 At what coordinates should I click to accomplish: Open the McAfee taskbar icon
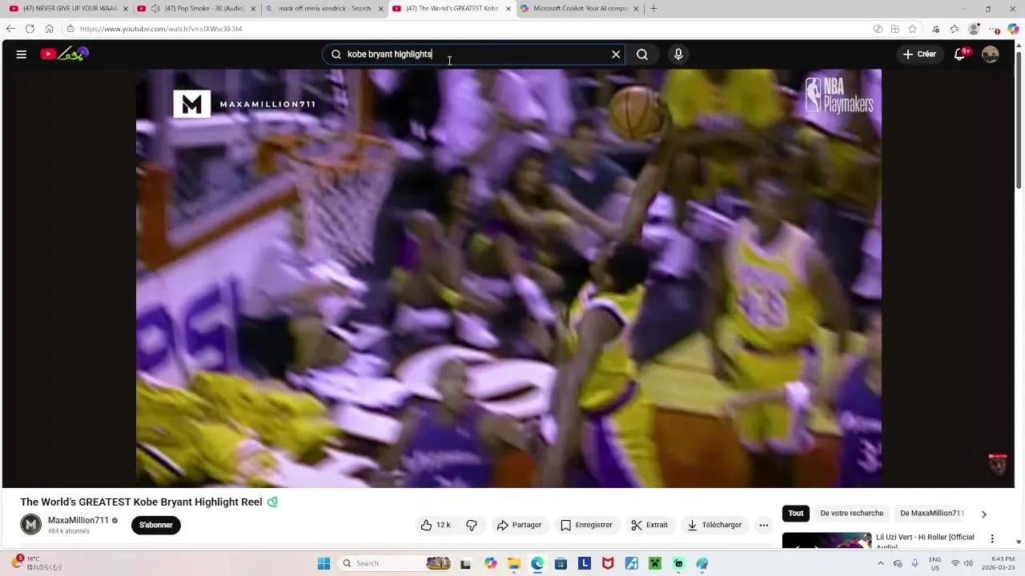click(608, 563)
